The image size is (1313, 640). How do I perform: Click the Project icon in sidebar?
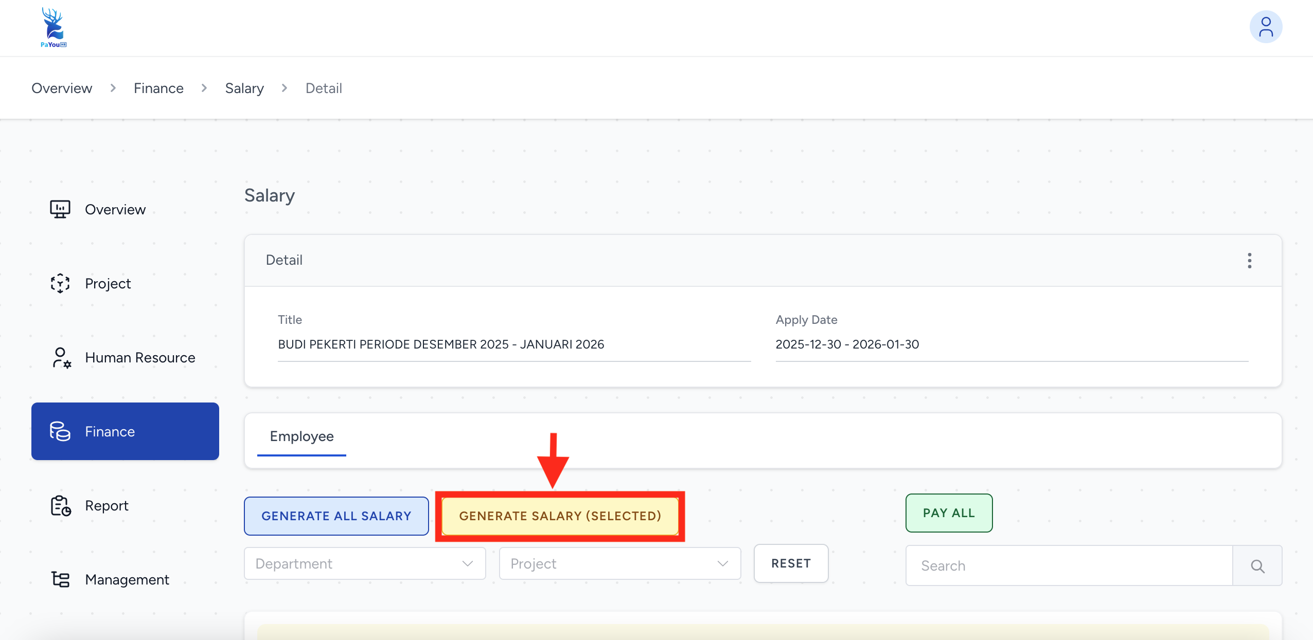(x=60, y=283)
